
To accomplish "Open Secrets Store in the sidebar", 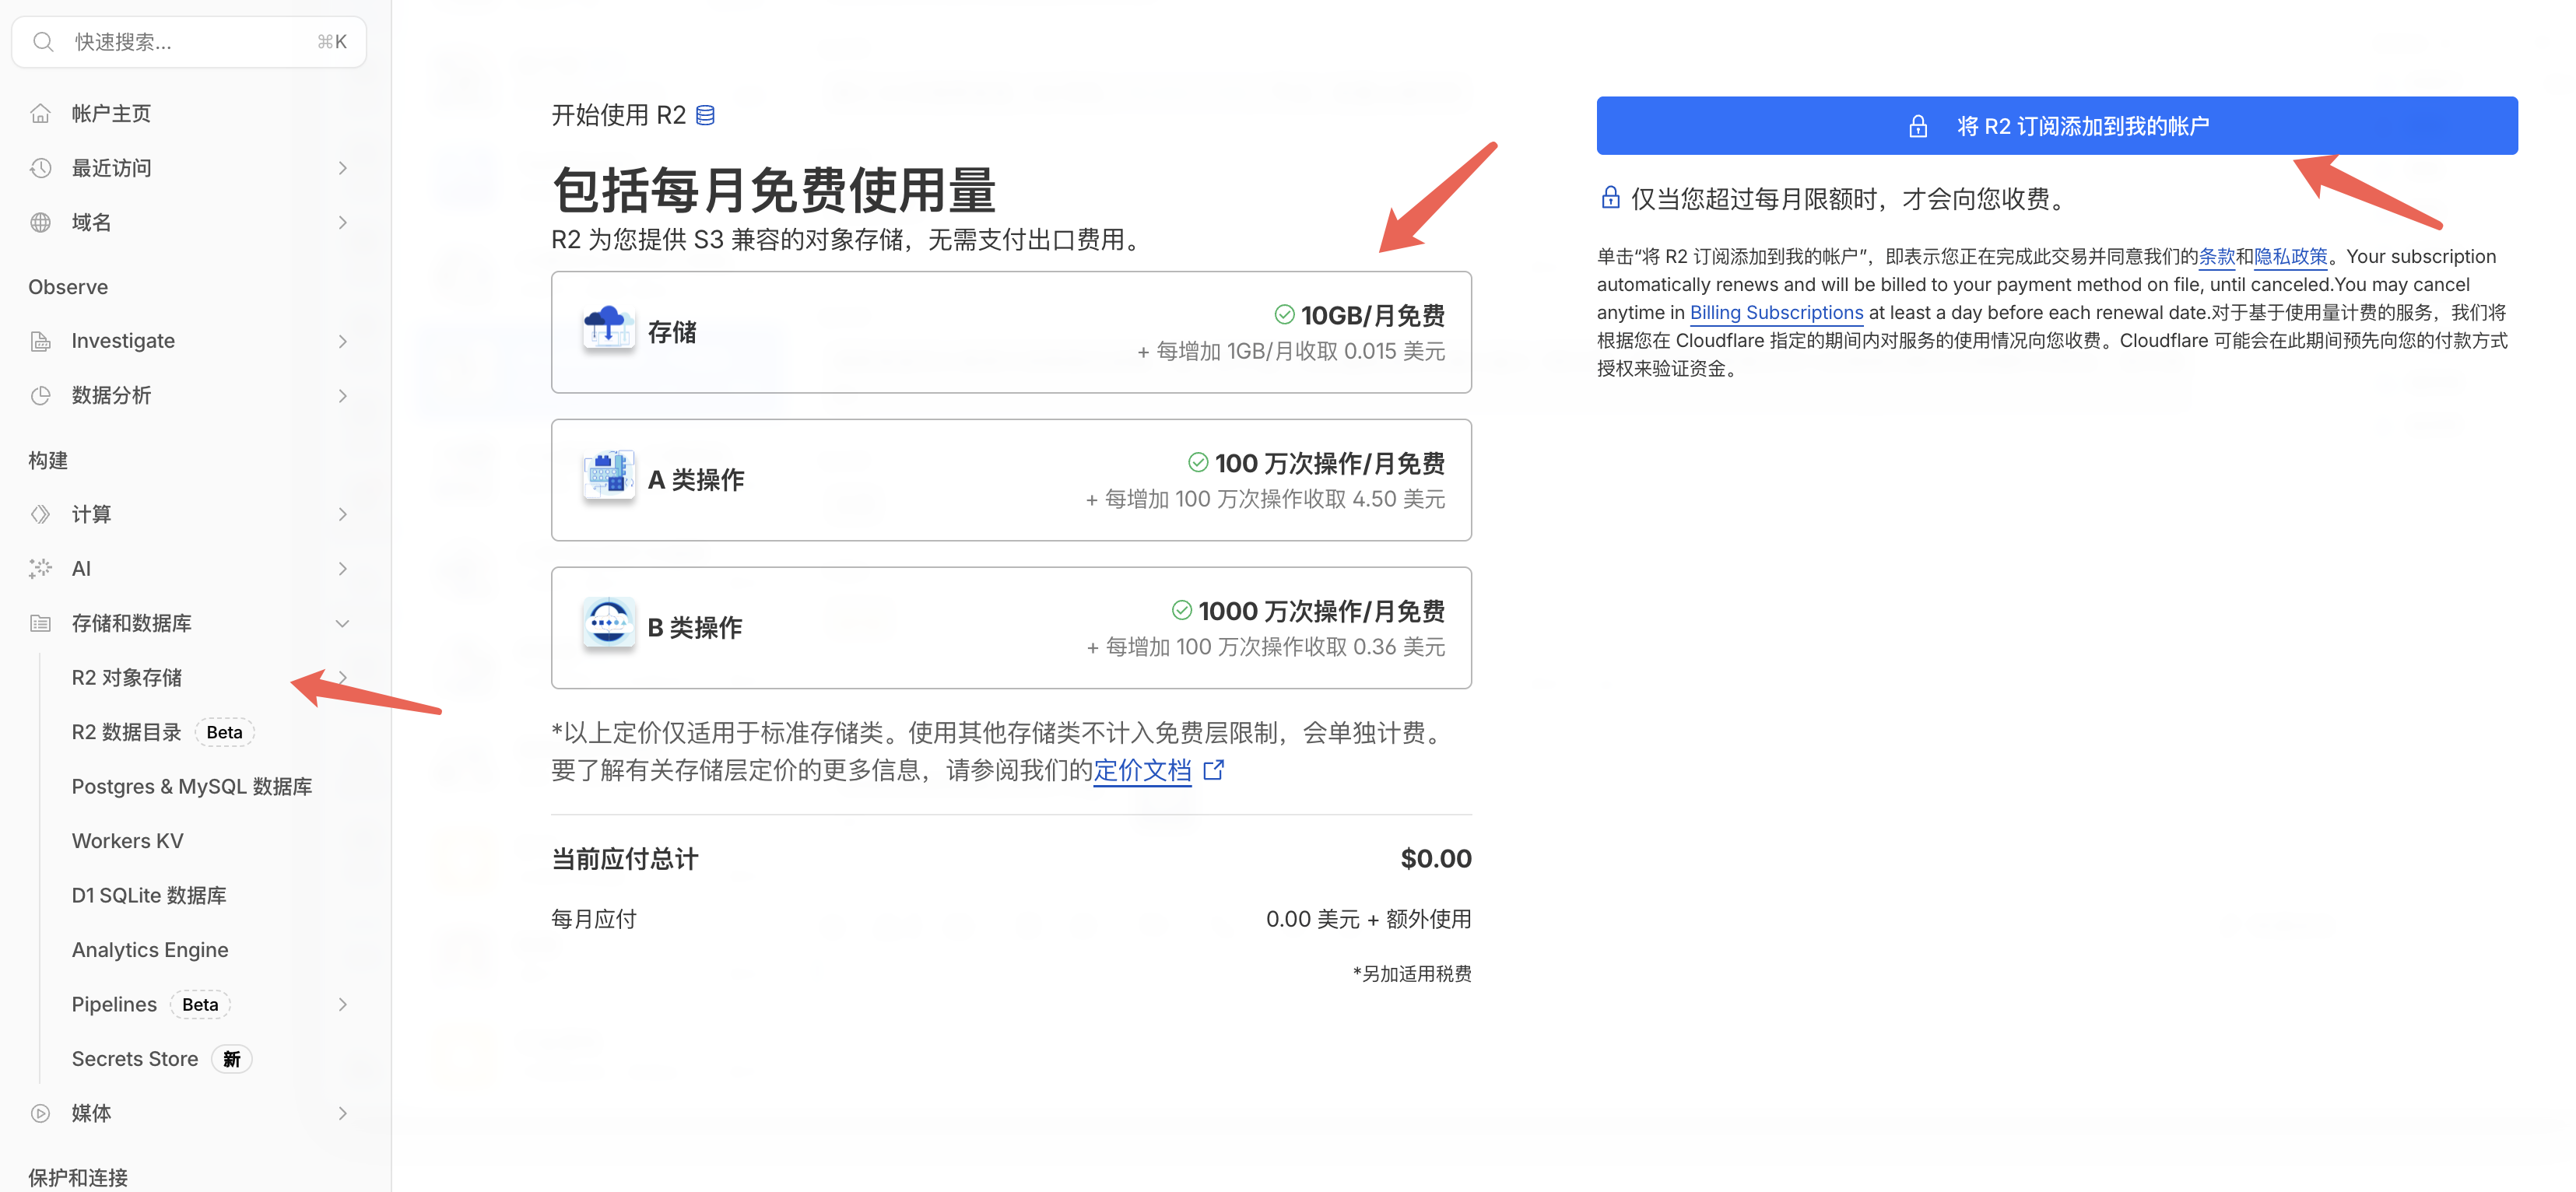I will (135, 1059).
